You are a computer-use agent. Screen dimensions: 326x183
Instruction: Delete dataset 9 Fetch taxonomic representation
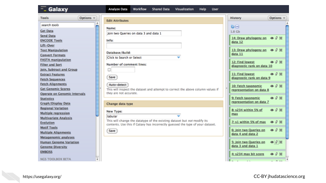[x=281, y=98]
